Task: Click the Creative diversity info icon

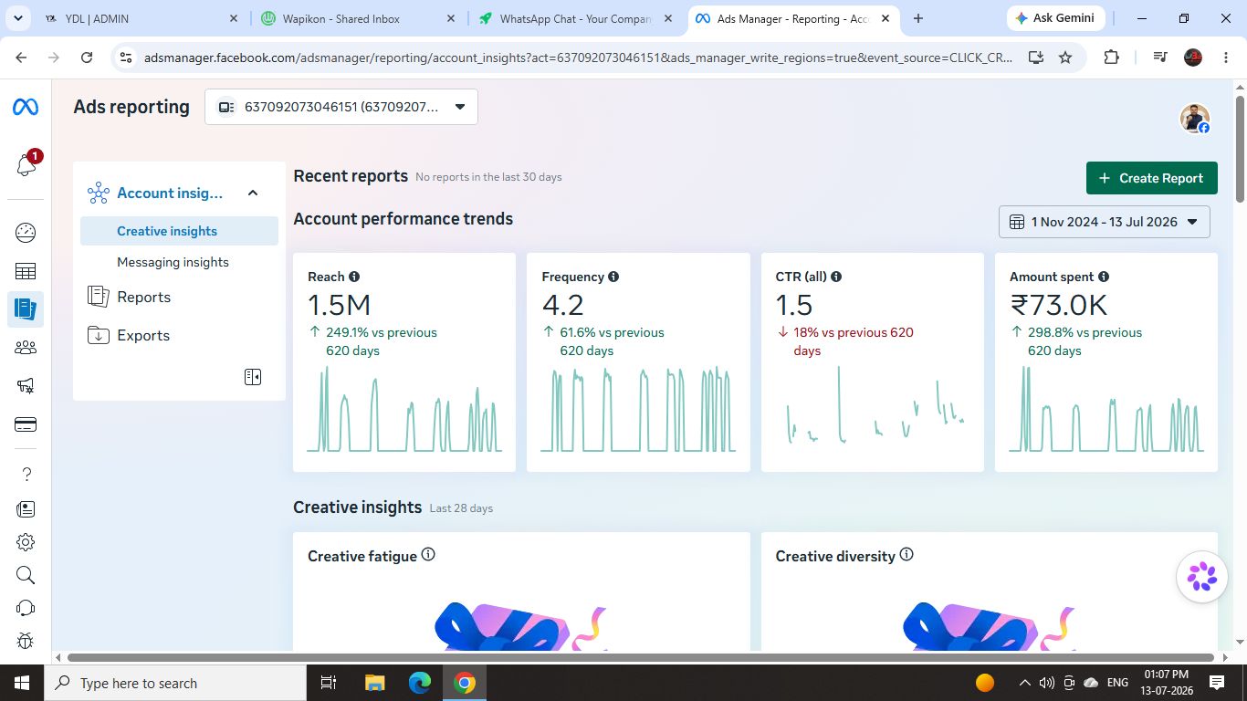Action: click(x=906, y=555)
